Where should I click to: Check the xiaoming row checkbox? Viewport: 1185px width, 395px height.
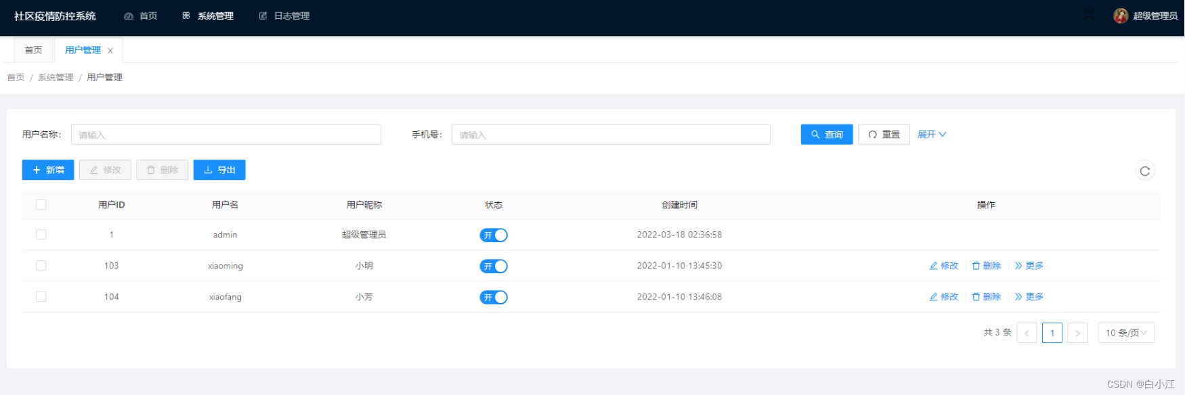(41, 266)
